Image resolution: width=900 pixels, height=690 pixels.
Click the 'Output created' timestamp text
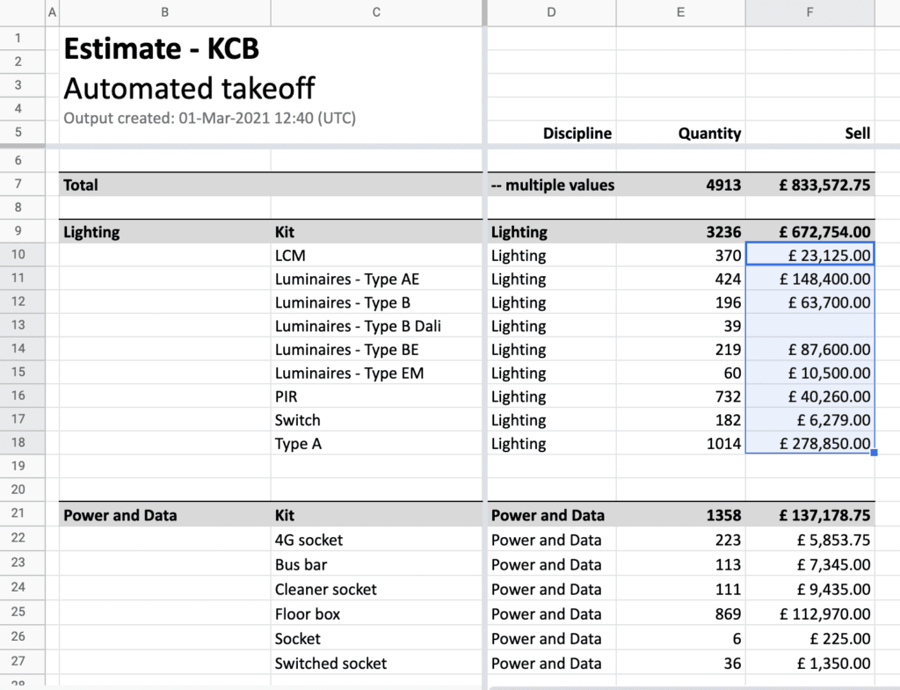tap(209, 119)
